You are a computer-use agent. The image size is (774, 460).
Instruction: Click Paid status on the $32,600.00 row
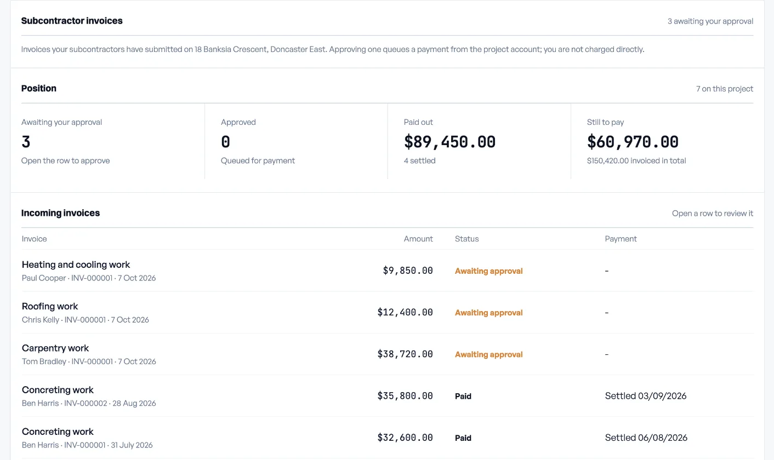463,438
